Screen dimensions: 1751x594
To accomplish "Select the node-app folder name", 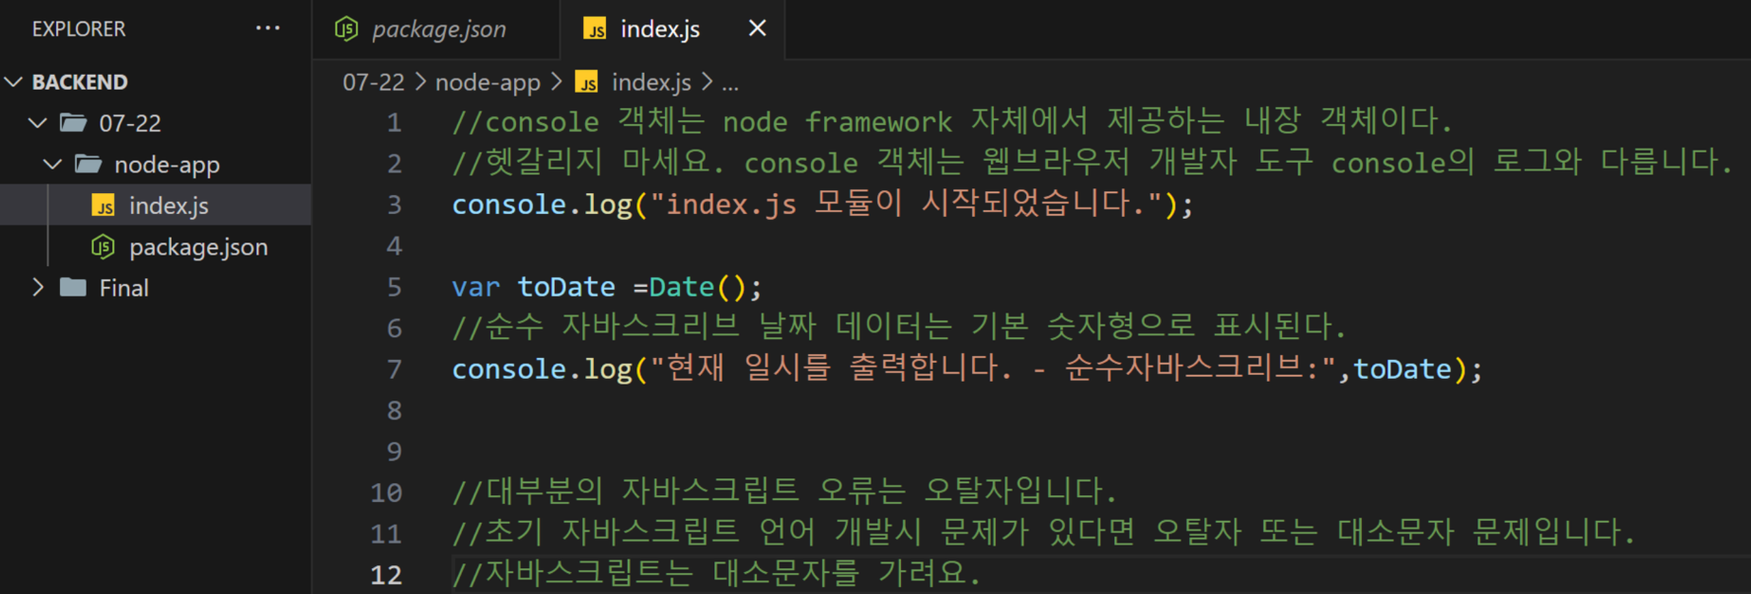I will pos(167,165).
